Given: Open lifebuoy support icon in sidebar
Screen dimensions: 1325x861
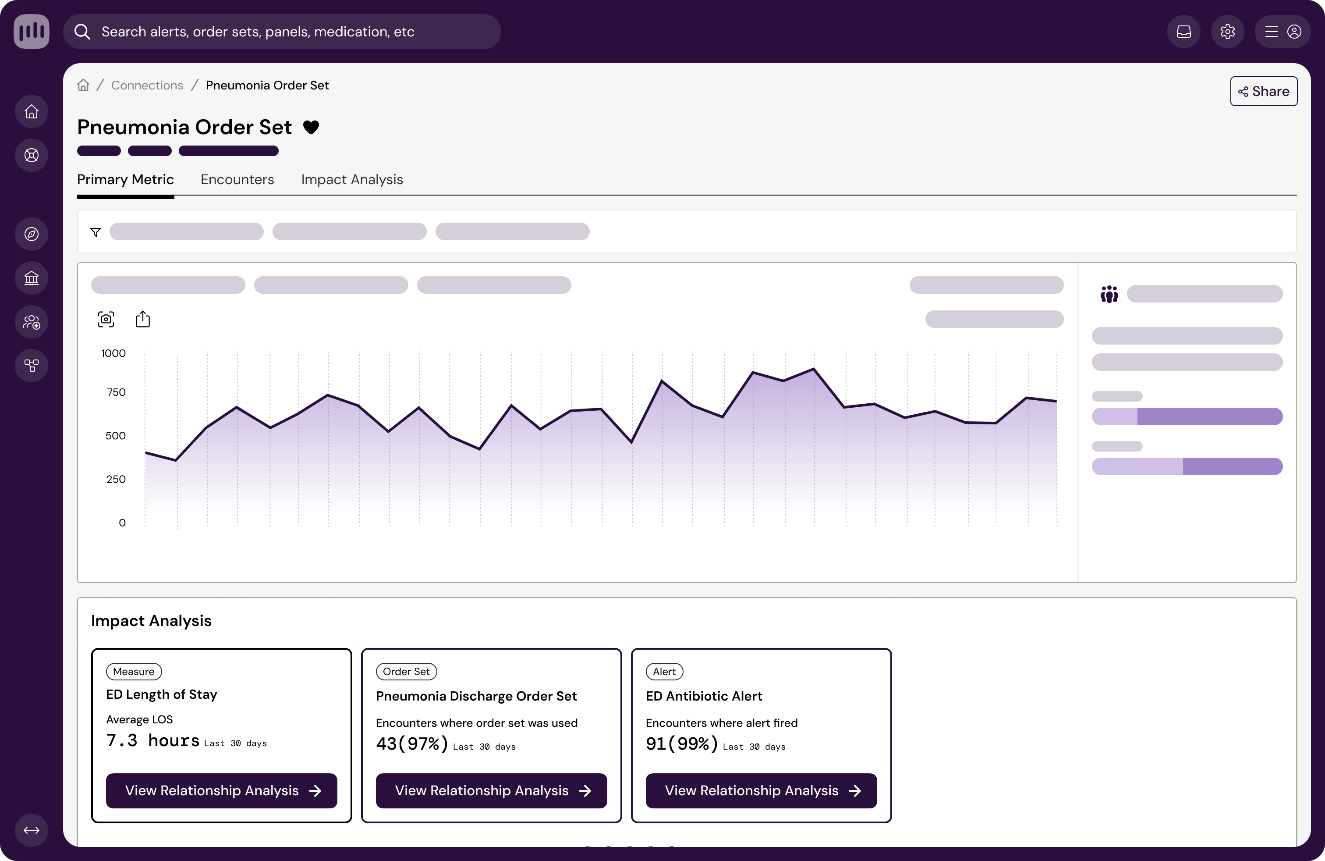Looking at the screenshot, I should click(x=32, y=155).
